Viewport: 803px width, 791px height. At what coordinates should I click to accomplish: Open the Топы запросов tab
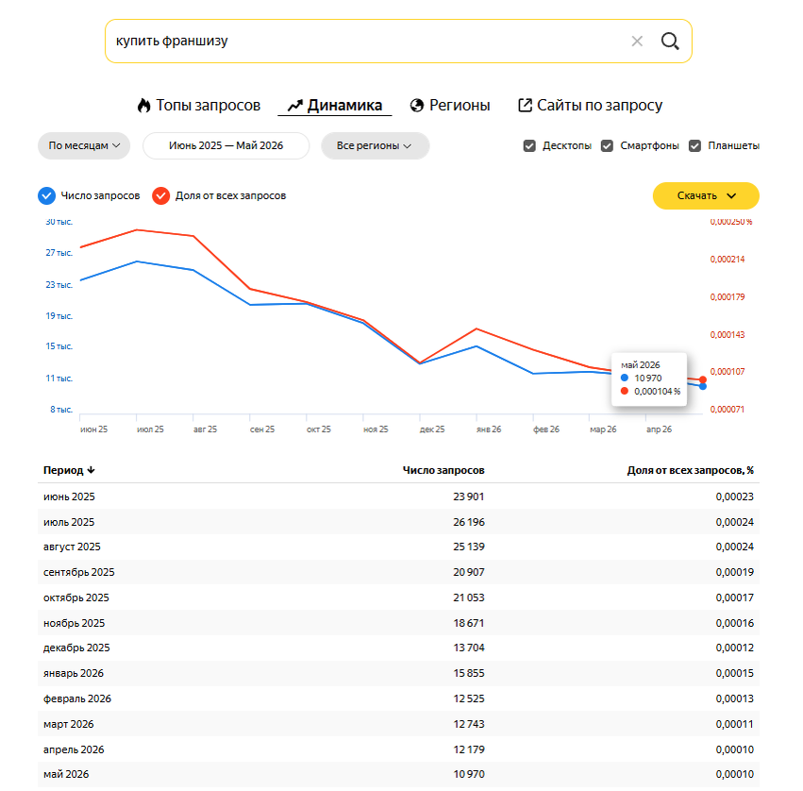point(199,106)
